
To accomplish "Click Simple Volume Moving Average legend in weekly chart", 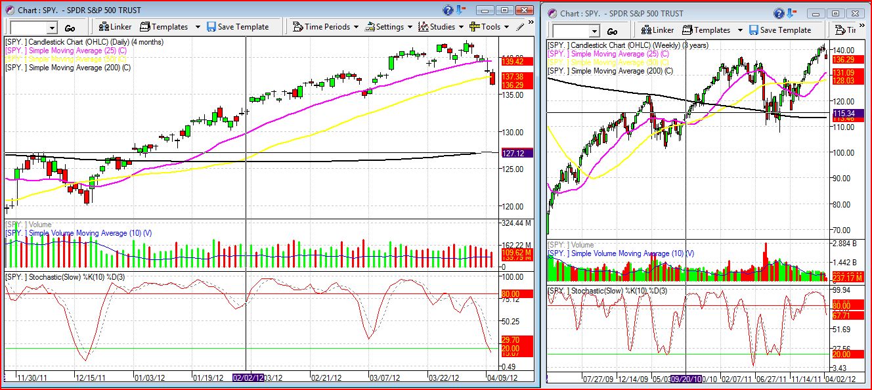I will coord(621,253).
